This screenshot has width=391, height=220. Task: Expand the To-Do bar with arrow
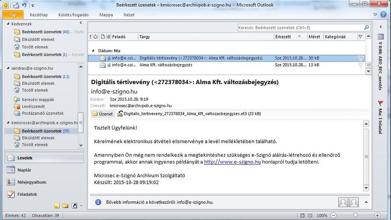pos(381,27)
